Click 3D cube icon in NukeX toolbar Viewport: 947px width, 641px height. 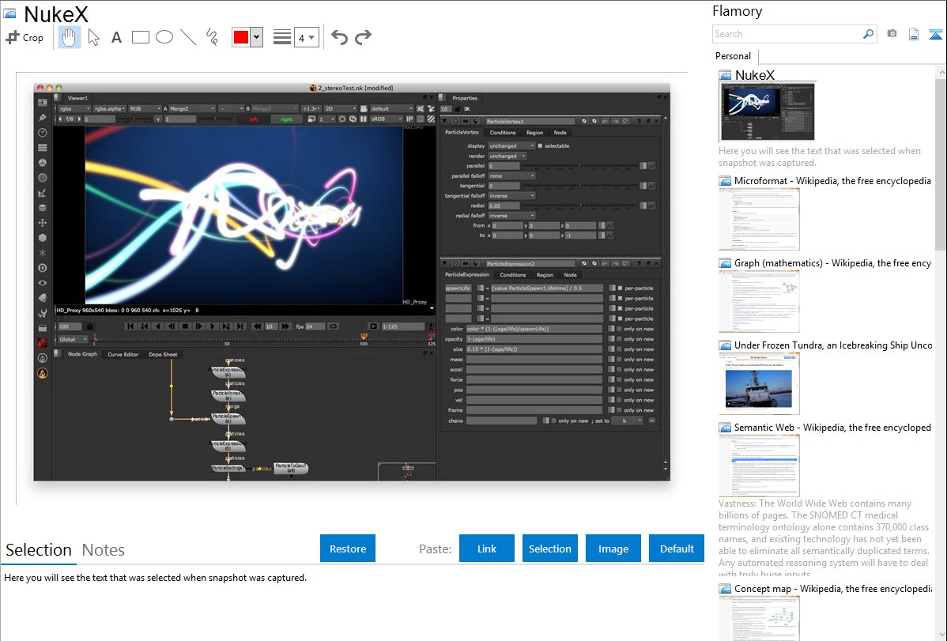tap(42, 238)
